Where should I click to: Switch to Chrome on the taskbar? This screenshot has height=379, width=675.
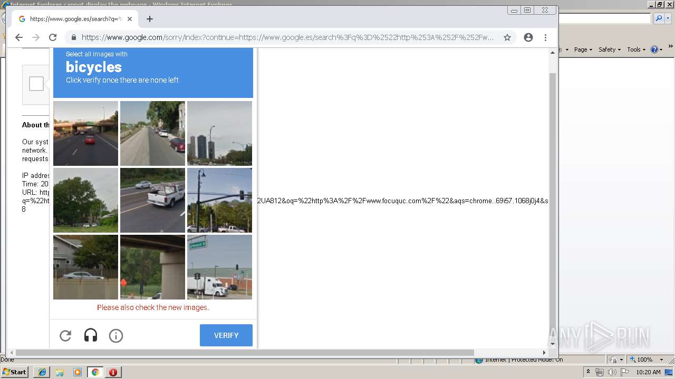tap(95, 372)
